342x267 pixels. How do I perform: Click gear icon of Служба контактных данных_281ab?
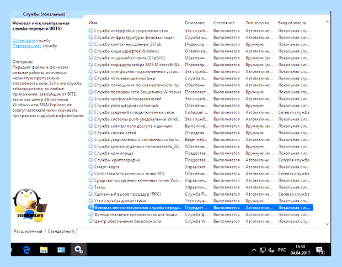pos(90,44)
